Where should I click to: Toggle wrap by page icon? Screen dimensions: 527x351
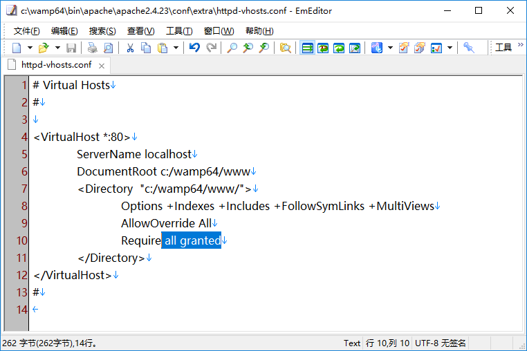[x=355, y=48]
